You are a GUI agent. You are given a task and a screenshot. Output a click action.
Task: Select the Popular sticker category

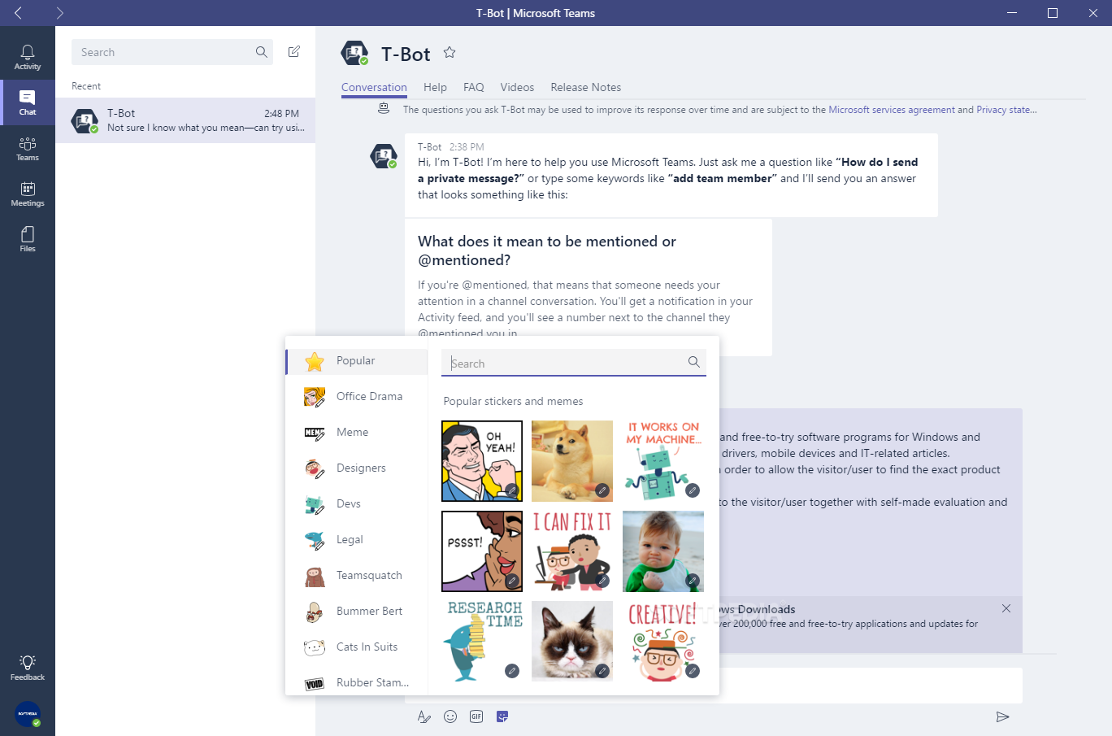[357, 361]
